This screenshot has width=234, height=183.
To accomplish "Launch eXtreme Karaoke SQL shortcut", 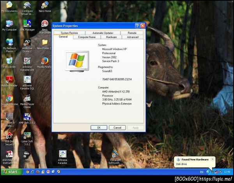I will point(27,83).
